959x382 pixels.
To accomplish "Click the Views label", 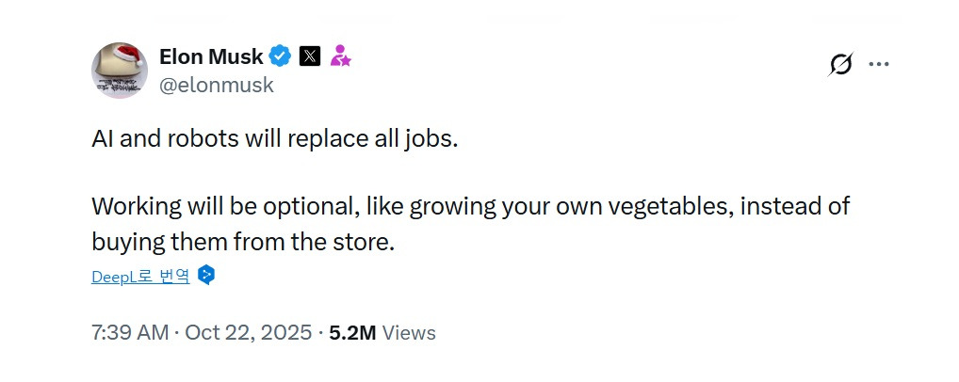I will pyautogui.click(x=410, y=332).
